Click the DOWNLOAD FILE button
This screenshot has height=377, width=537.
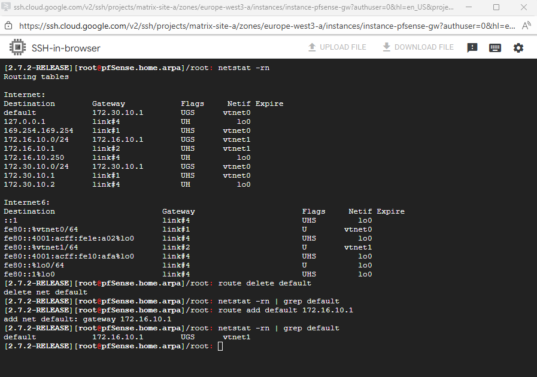pos(418,47)
